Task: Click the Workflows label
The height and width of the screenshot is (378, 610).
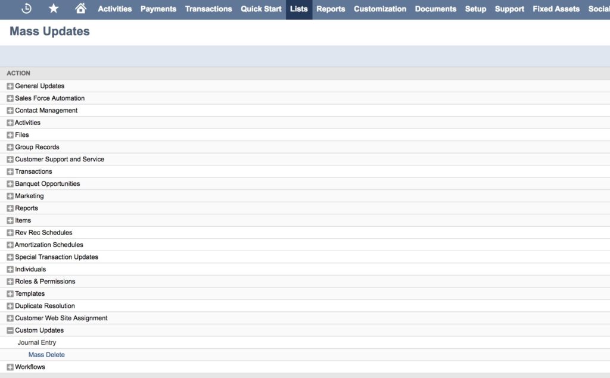Action: coord(30,367)
